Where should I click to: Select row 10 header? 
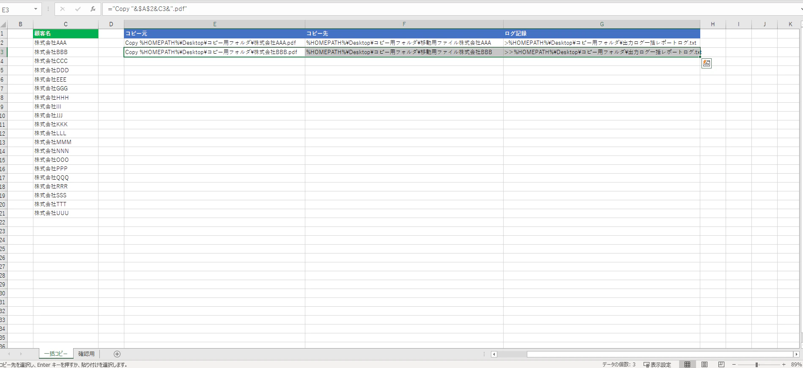pos(3,115)
